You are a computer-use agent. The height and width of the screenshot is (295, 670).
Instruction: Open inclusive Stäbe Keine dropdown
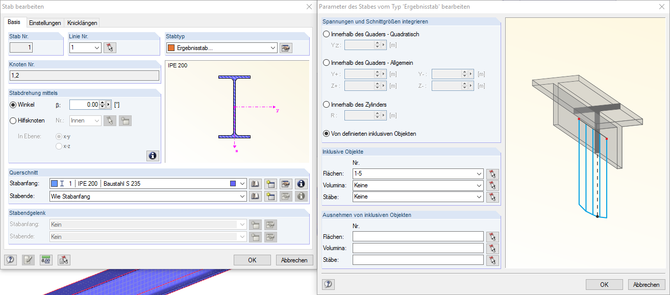(479, 197)
